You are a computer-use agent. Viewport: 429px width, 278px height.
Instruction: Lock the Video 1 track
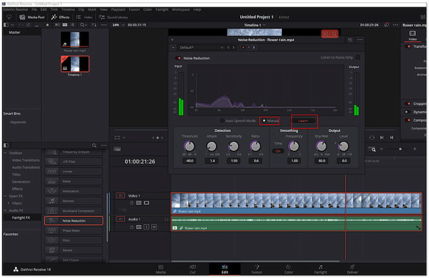click(131, 203)
